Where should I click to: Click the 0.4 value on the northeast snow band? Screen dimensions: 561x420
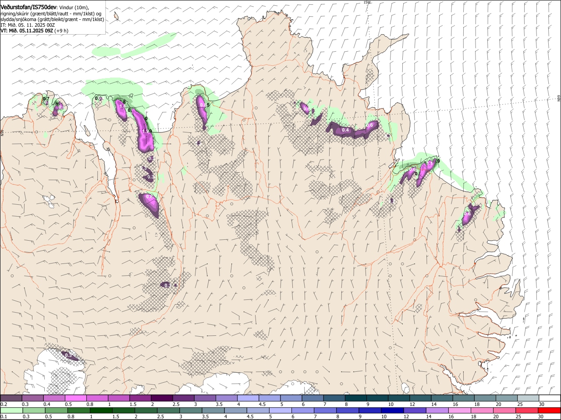345,130
